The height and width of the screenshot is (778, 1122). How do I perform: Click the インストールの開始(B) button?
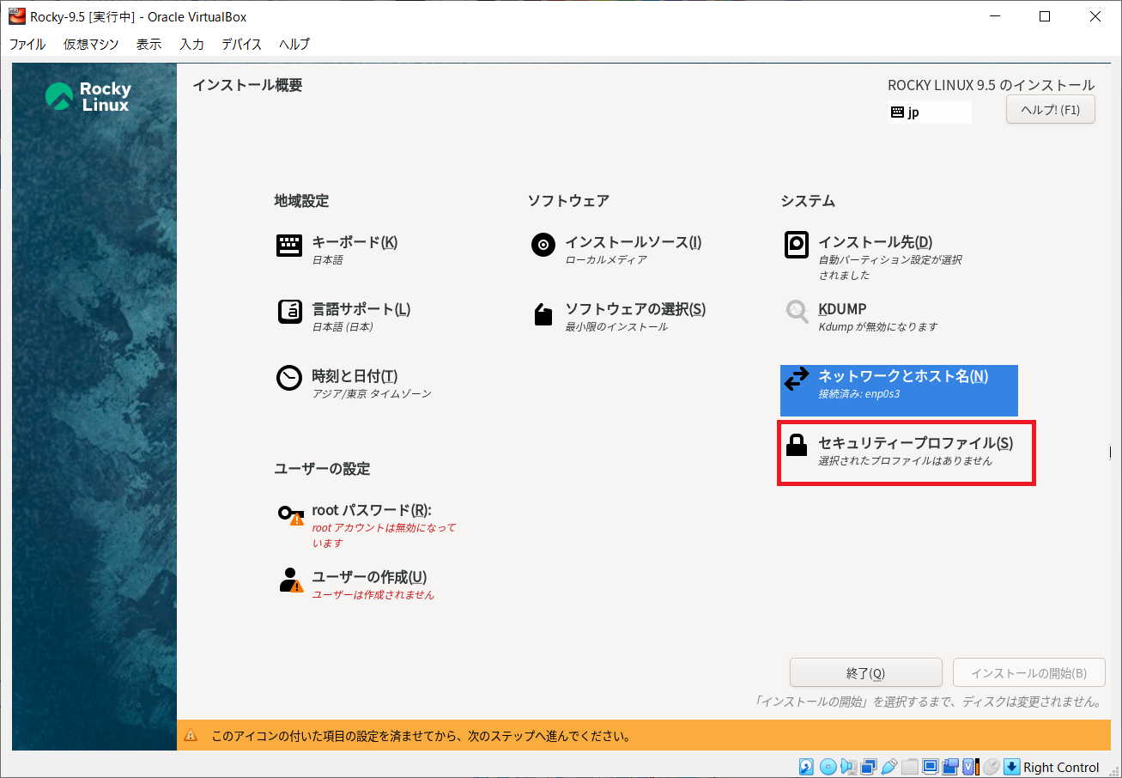click(x=1028, y=672)
